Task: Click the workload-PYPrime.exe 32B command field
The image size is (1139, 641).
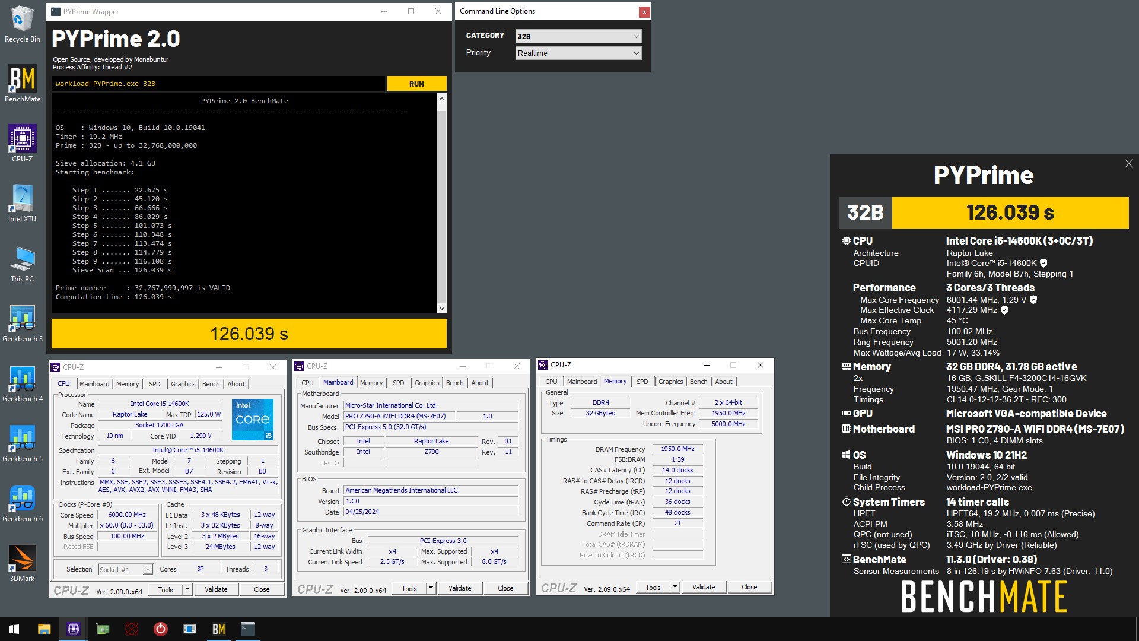Action: click(x=218, y=84)
